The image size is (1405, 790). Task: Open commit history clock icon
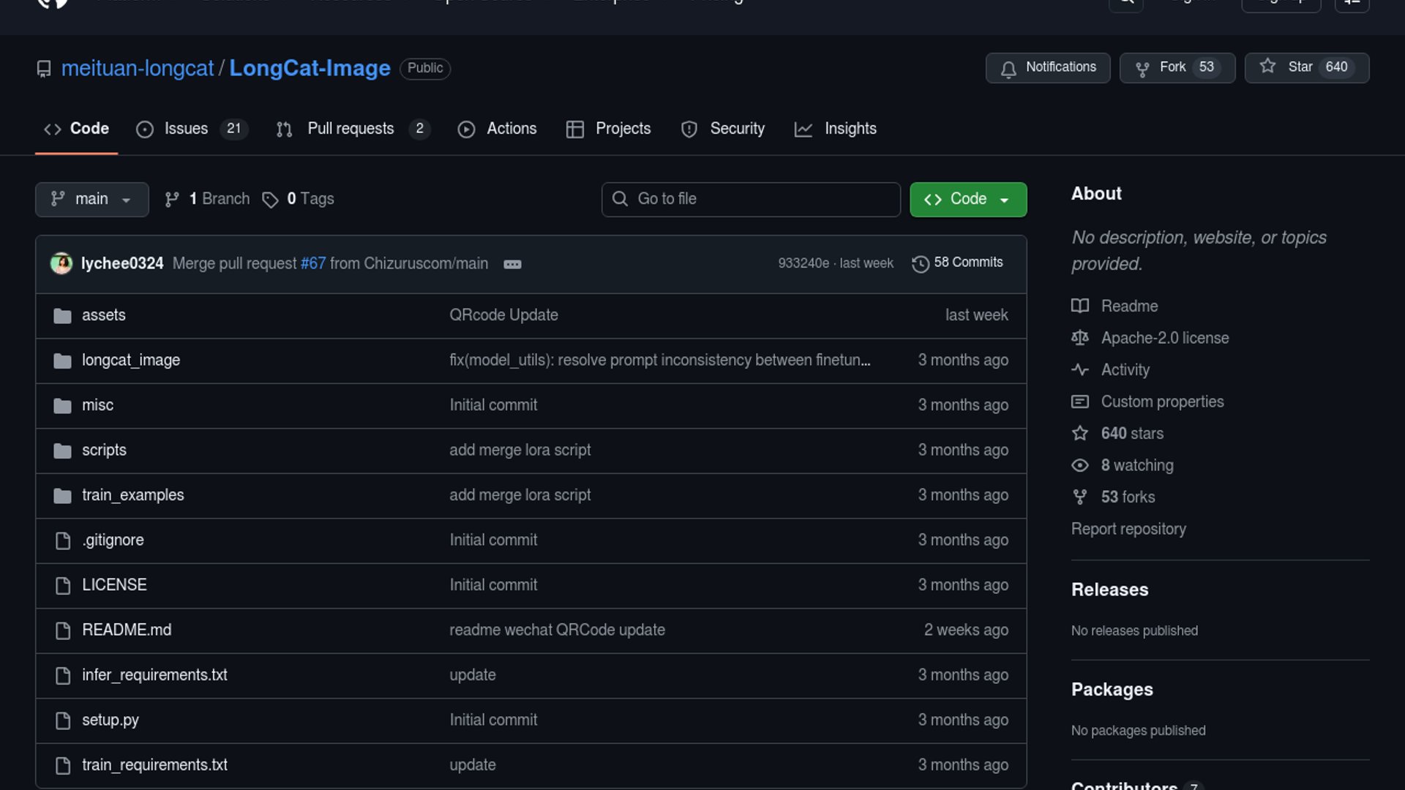pyautogui.click(x=920, y=263)
